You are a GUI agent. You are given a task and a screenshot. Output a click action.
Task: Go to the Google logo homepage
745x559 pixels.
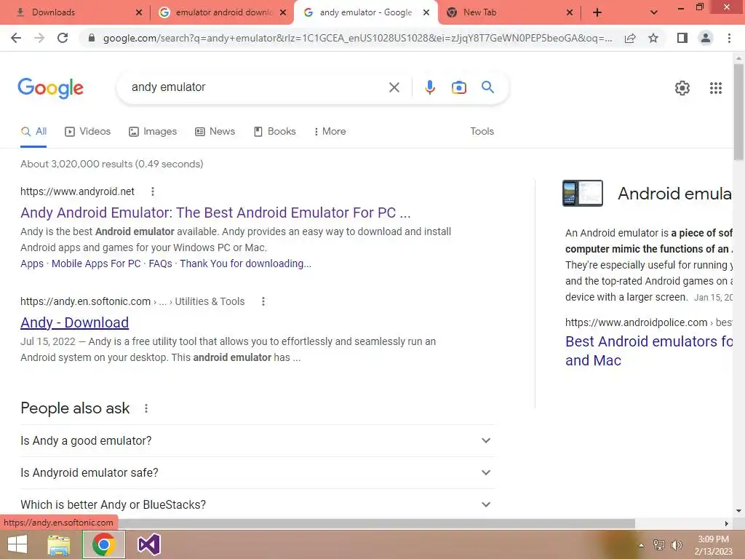51,88
